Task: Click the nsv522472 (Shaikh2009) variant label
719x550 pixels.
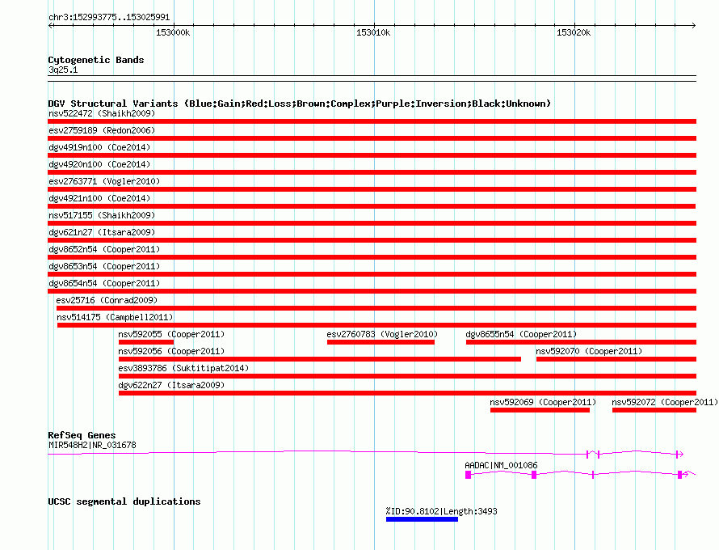Action: coord(102,113)
